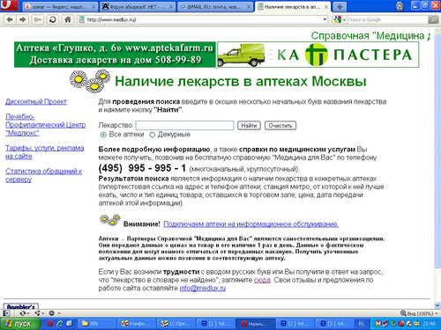Click the daisy flowers logo
This screenshot has width=441, height=330.
(x=90, y=80)
